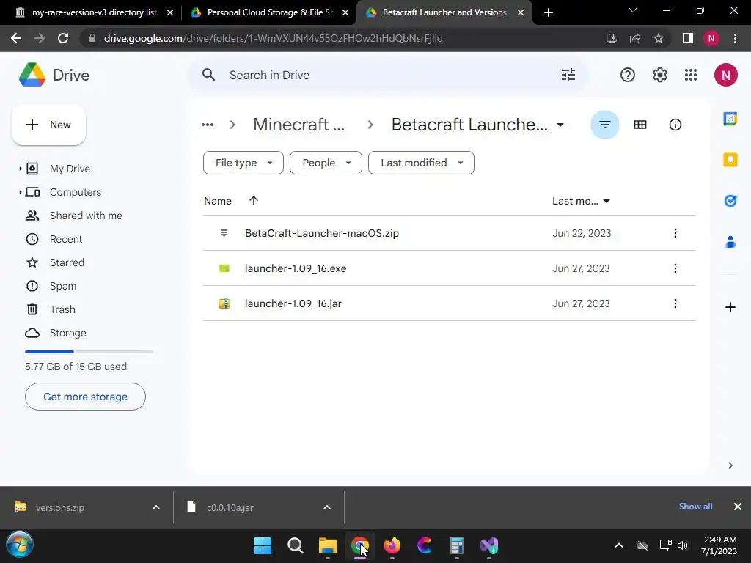751x563 pixels.
Task: Open c0.0.10a.jar download options arrow
Action: click(327, 507)
